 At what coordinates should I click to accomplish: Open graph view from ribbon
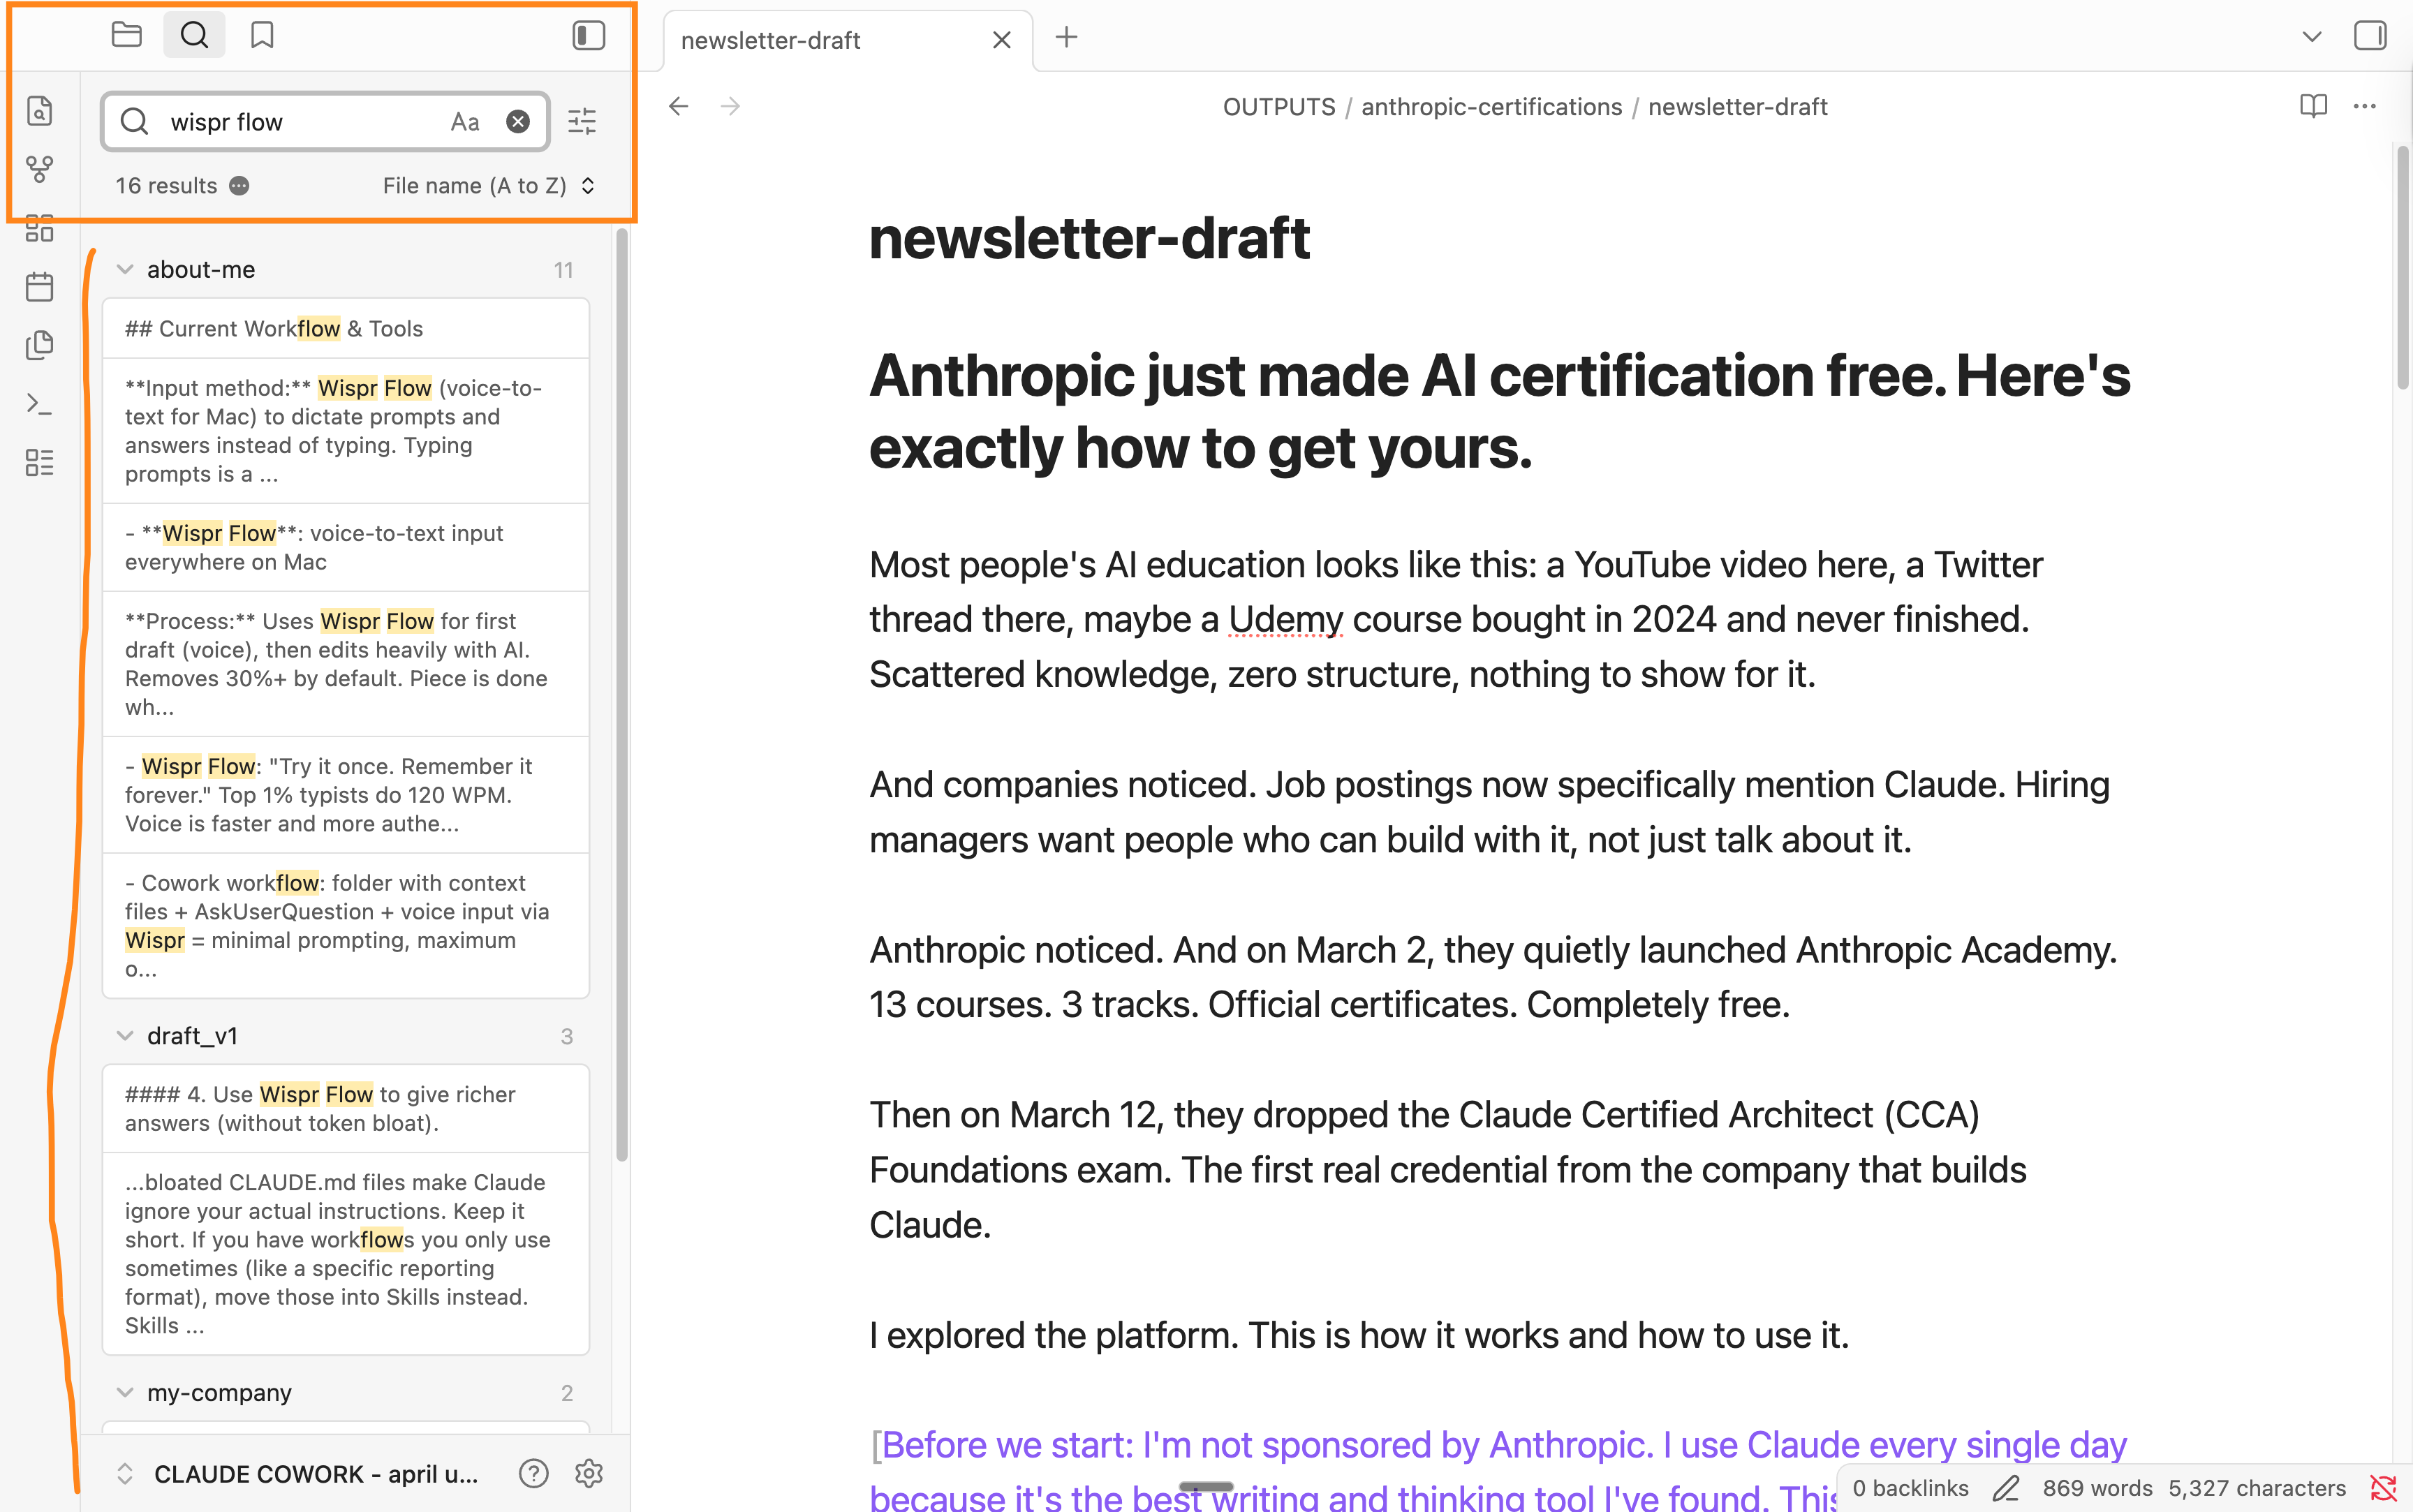click(39, 169)
